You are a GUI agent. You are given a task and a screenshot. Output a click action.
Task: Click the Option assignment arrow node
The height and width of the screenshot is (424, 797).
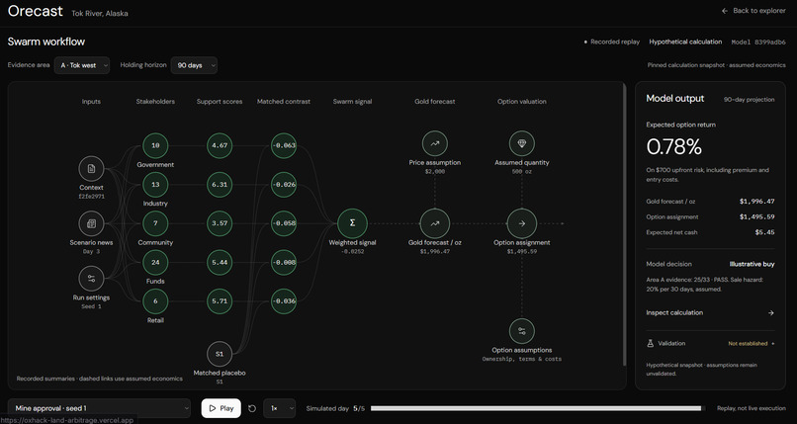522,224
